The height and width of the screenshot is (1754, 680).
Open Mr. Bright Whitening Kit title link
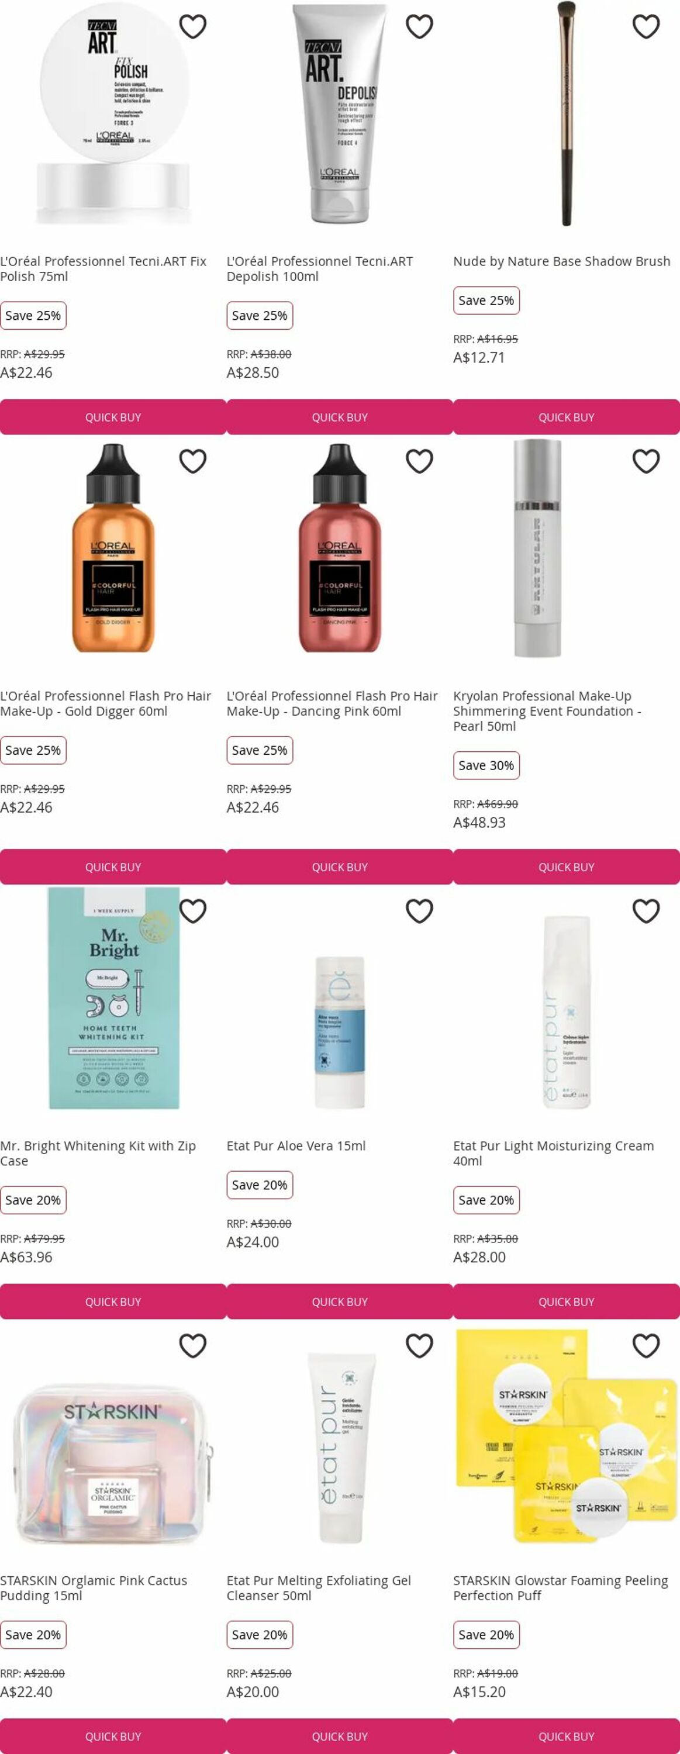coord(98,1154)
